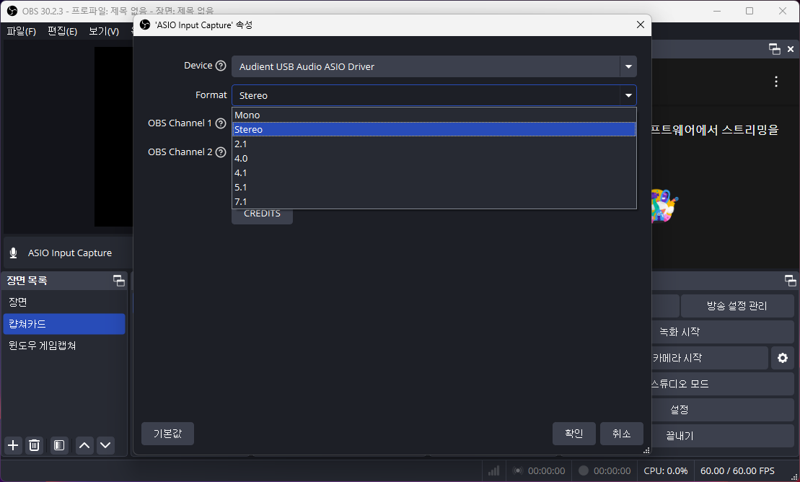Collapse the Format dropdown showing Stereo
The width and height of the screenshot is (800, 482).
point(434,95)
